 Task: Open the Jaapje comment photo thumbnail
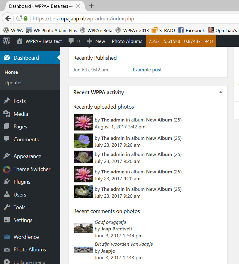(84, 250)
